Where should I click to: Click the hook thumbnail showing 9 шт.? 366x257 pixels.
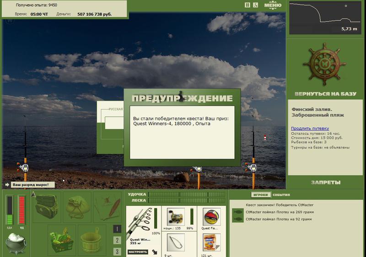point(176,242)
